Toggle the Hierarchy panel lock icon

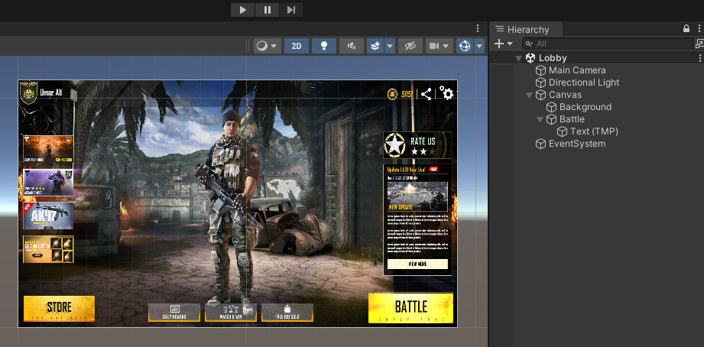pyautogui.click(x=686, y=29)
